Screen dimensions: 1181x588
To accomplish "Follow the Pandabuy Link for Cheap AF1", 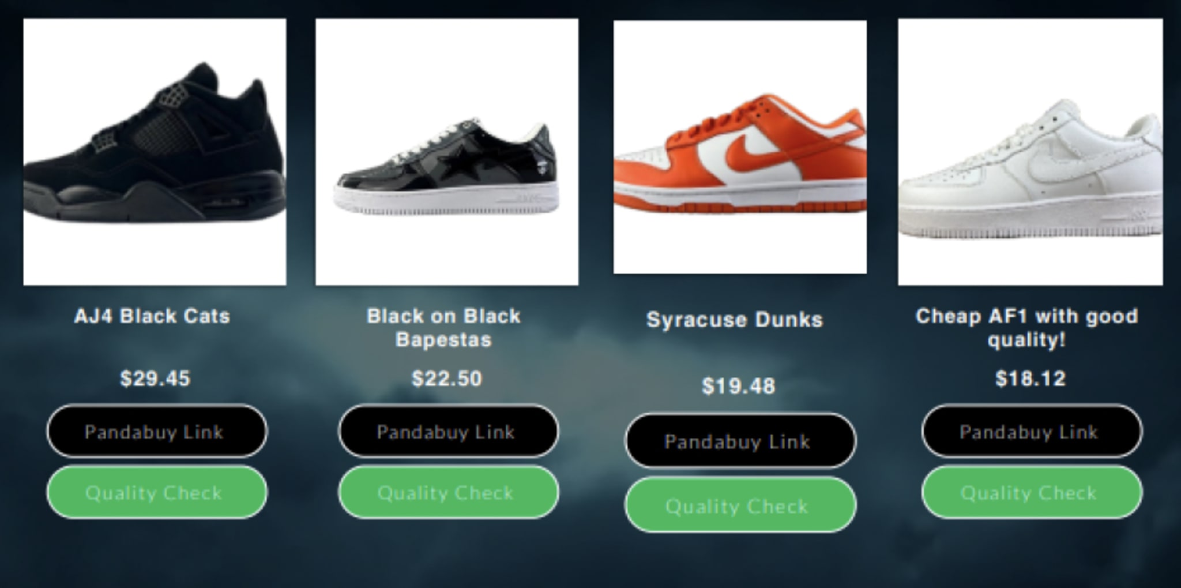I will (1032, 431).
